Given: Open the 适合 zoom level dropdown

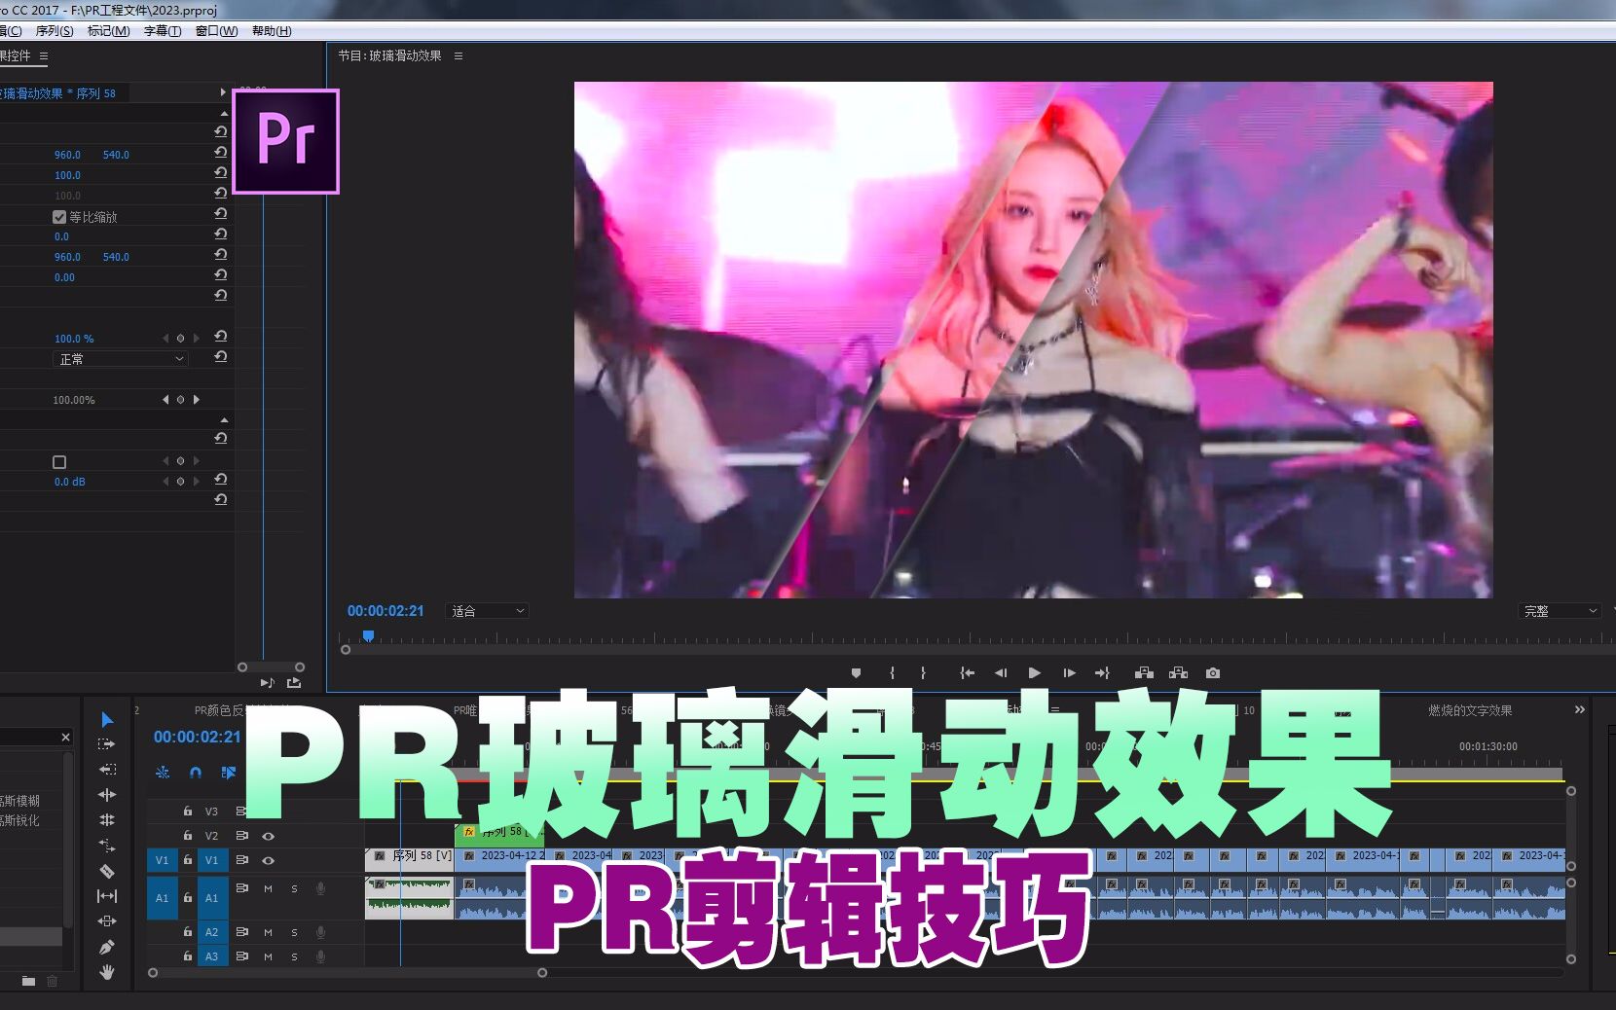Looking at the screenshot, I should click(x=487, y=611).
